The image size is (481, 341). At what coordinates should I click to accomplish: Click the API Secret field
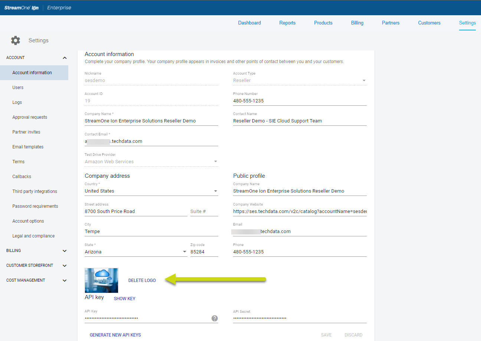click(300, 318)
